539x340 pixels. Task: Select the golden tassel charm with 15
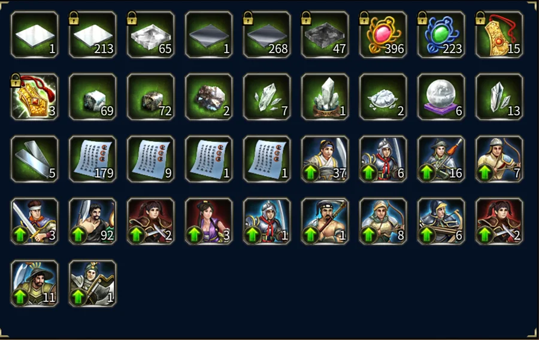[x=499, y=35]
